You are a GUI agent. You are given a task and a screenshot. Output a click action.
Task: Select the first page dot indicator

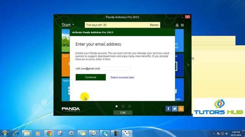pos(116,107)
